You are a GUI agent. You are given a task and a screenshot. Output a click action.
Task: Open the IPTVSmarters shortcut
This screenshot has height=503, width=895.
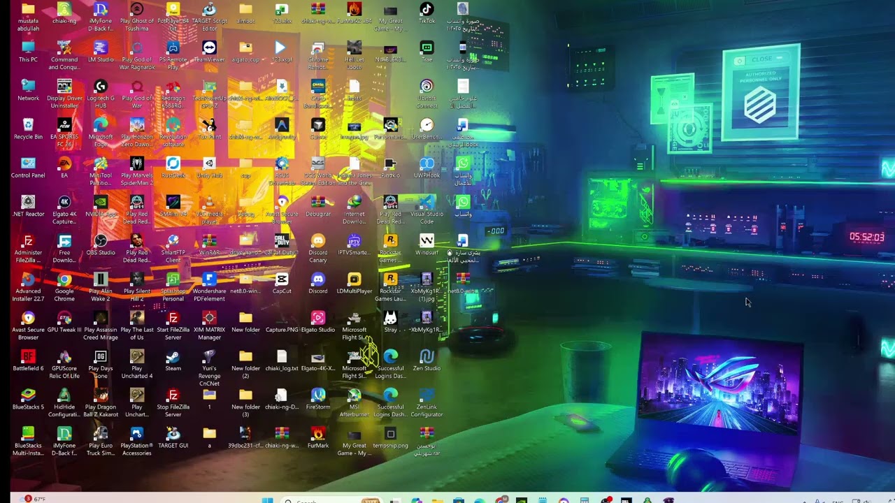pos(355,244)
